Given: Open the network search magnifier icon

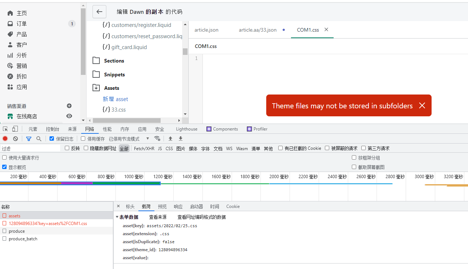Looking at the screenshot, I should (39, 138).
